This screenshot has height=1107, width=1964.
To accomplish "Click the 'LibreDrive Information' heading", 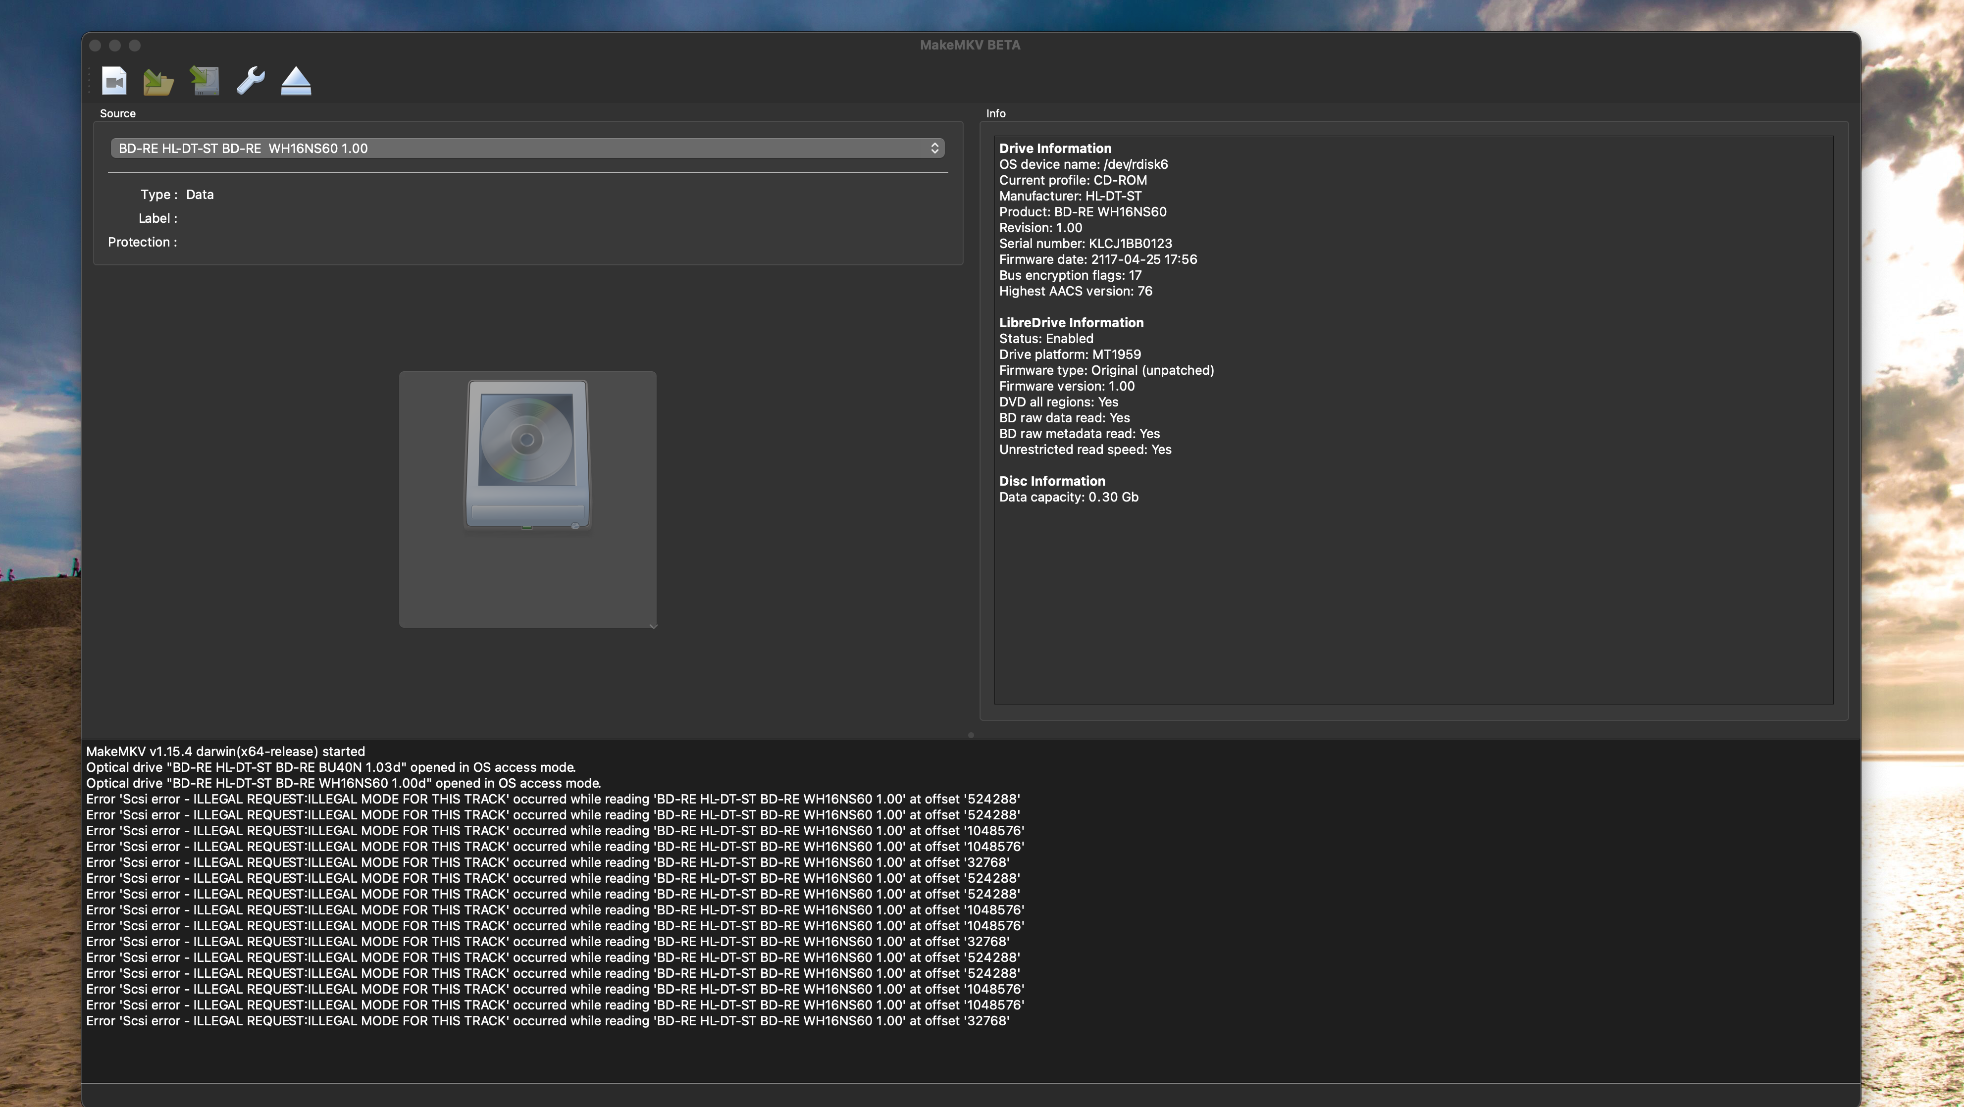I will 1071,323.
